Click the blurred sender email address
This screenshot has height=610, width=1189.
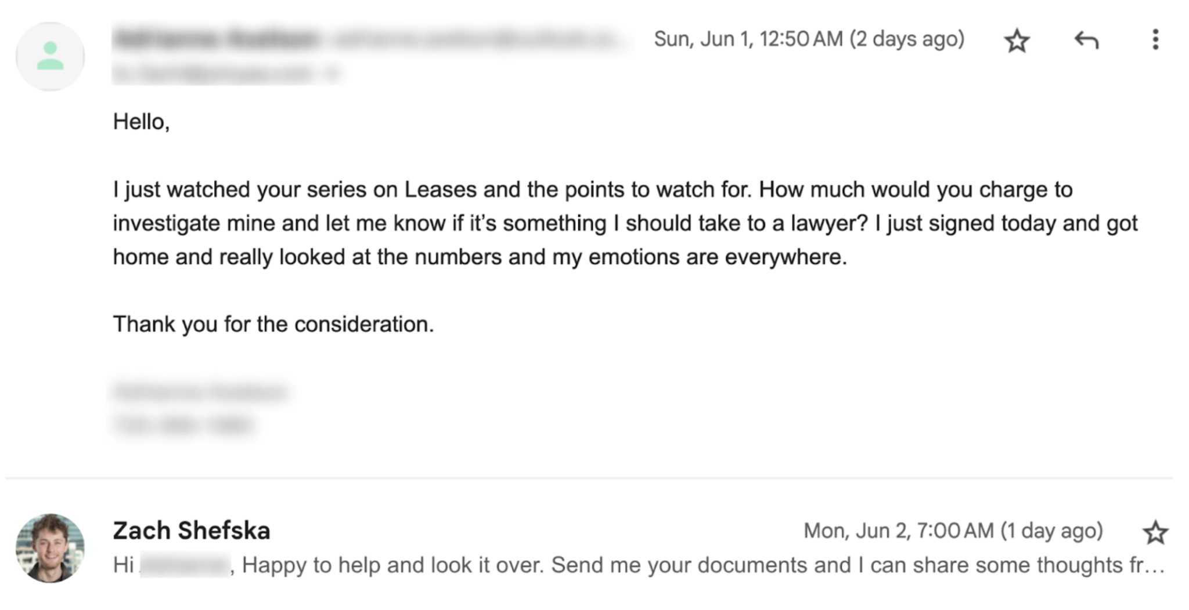[473, 39]
